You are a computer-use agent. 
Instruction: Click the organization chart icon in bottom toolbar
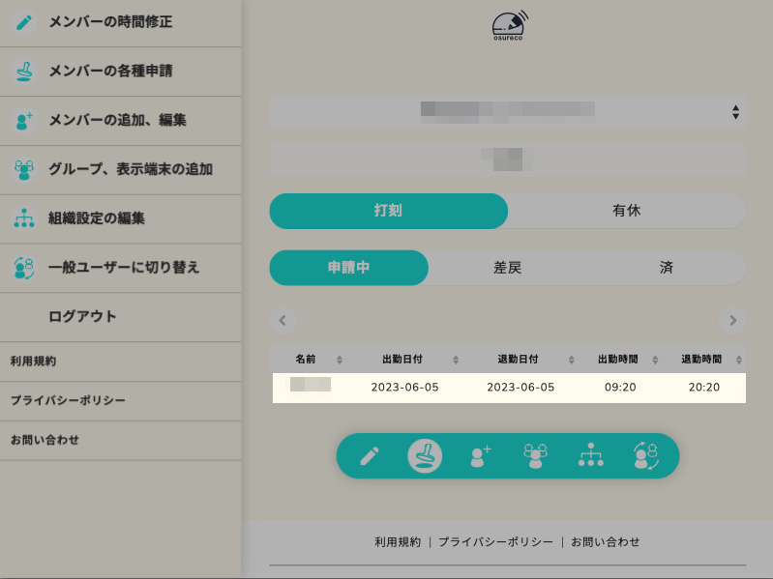pyautogui.click(x=590, y=456)
